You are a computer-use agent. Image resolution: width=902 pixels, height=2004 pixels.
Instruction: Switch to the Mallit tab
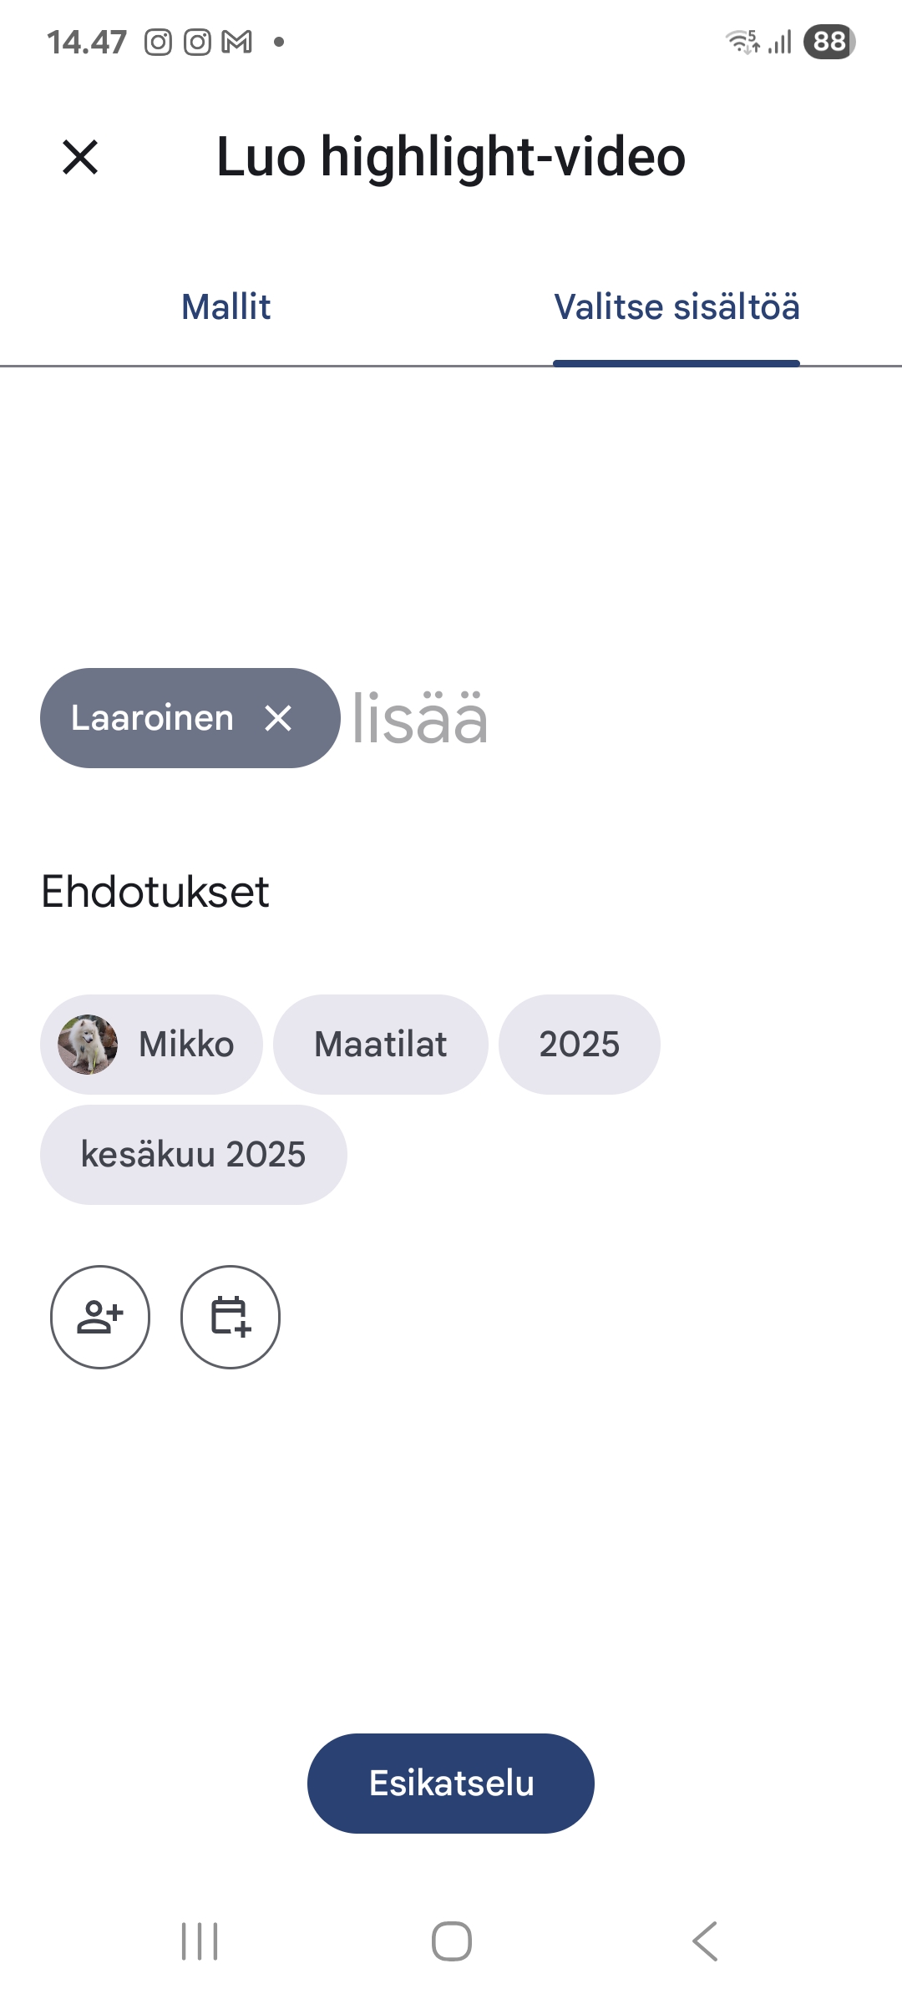[225, 307]
